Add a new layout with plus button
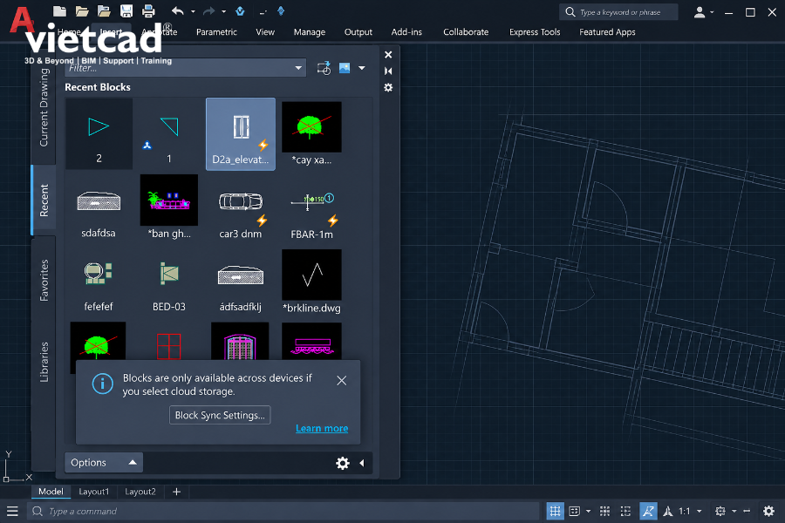The height and width of the screenshot is (523, 785). (176, 492)
